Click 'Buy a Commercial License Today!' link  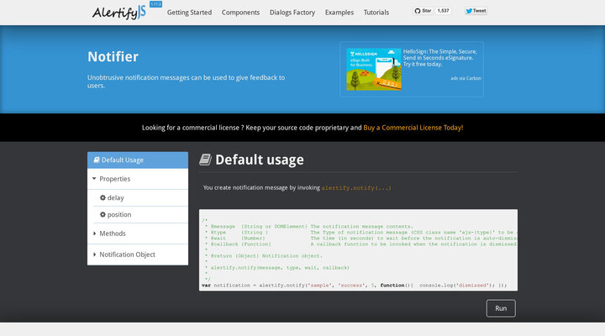(413, 128)
